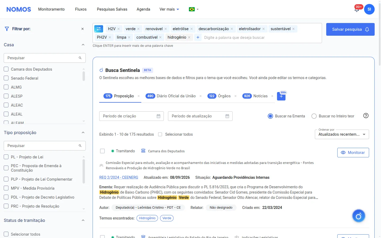Open the SI user avatar menu

[369, 9]
